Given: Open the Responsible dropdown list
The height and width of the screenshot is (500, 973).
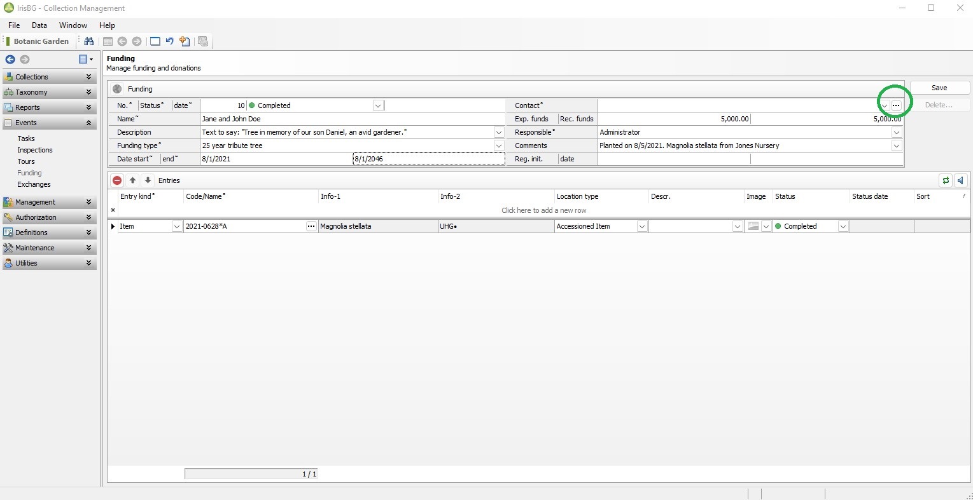Looking at the screenshot, I should click(x=896, y=132).
